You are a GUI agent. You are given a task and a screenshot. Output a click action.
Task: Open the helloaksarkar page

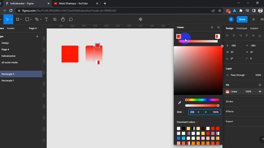(8, 56)
